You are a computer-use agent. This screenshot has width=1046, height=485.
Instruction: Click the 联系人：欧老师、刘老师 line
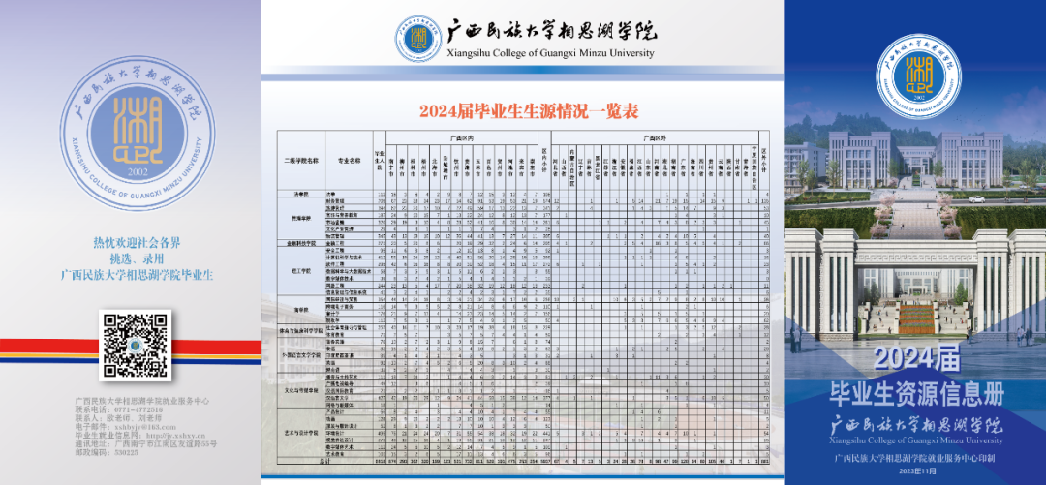tap(119, 418)
